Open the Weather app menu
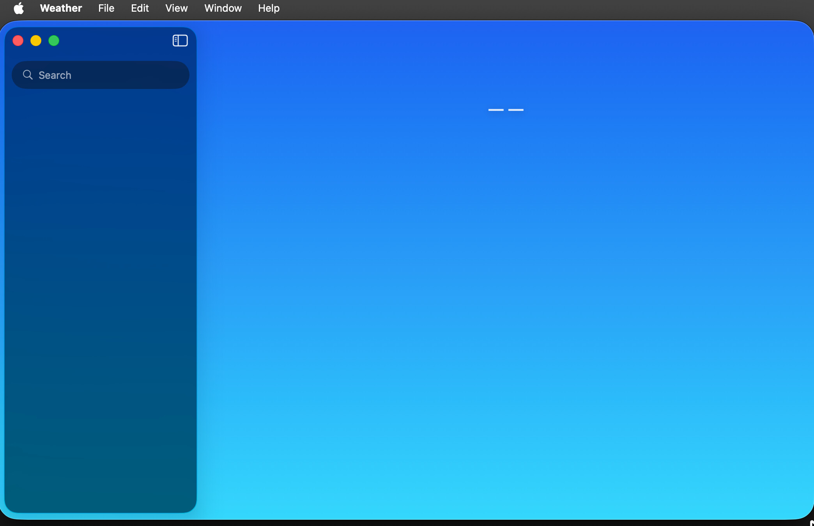Image resolution: width=814 pixels, height=526 pixels. tap(61, 8)
